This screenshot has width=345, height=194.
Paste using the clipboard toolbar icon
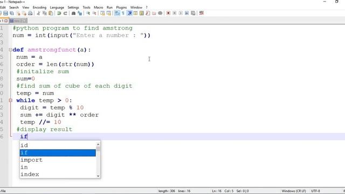(51, 13)
